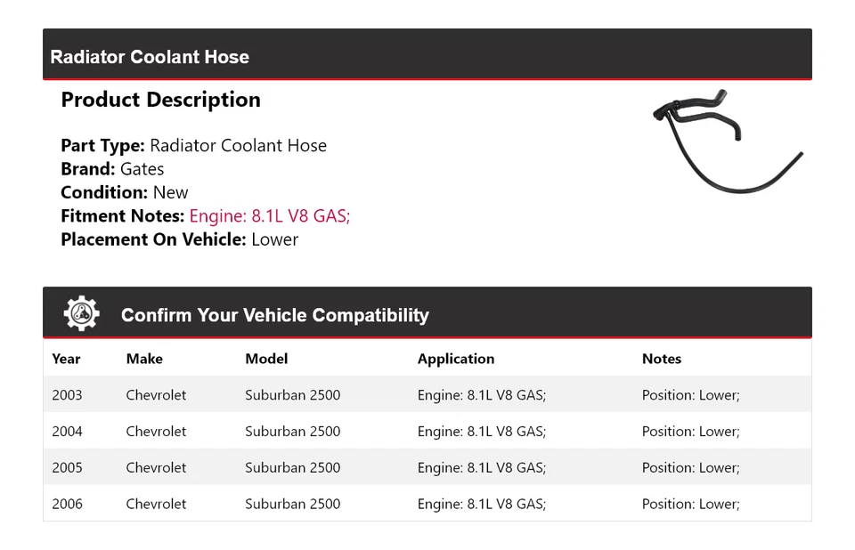Image resolution: width=855 pixels, height=550 pixels.
Task: Select the 2003 year row cell
Action: coord(67,394)
